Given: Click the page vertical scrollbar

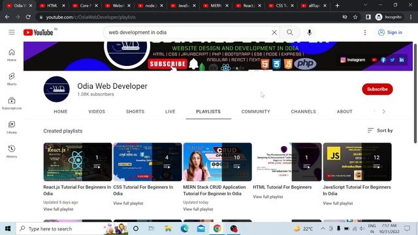Looking at the screenshot, I should pyautogui.click(x=415, y=93).
